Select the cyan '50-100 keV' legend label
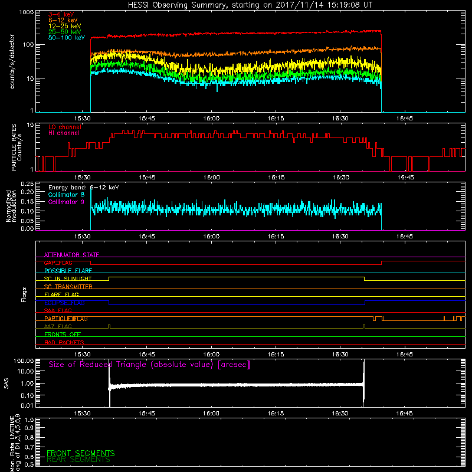This screenshot has width=472, height=472. pyautogui.click(x=67, y=38)
